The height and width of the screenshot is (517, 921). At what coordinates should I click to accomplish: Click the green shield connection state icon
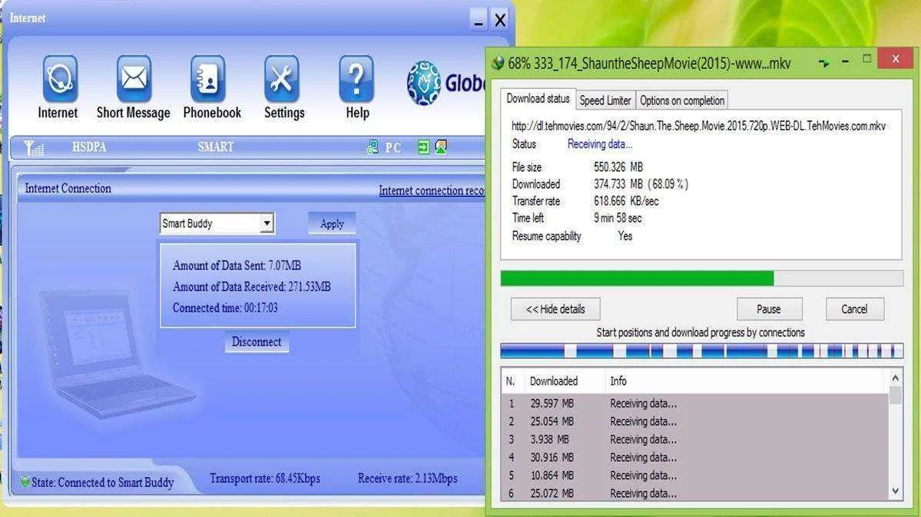pos(25,481)
